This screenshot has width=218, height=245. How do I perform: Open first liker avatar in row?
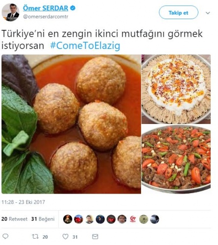[68, 219]
